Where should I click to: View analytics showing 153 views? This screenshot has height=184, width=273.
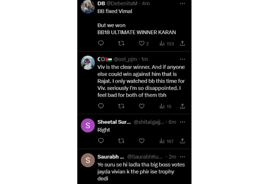click(167, 44)
